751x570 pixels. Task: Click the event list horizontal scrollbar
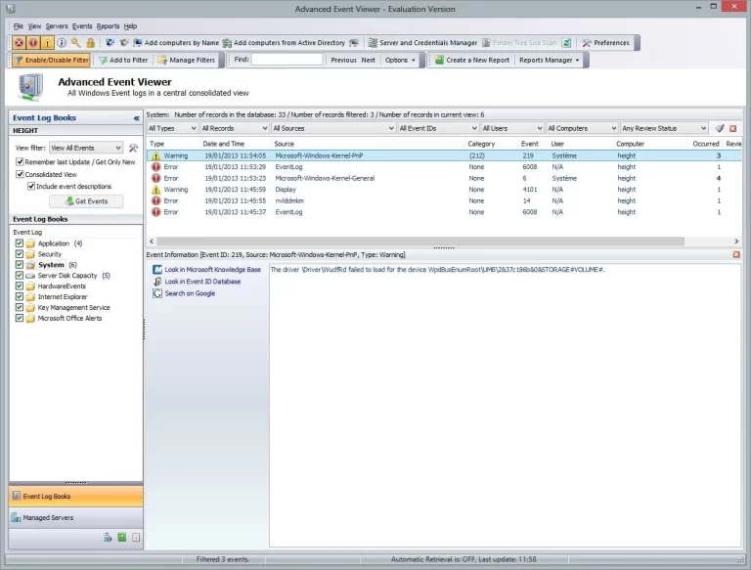tap(420, 241)
